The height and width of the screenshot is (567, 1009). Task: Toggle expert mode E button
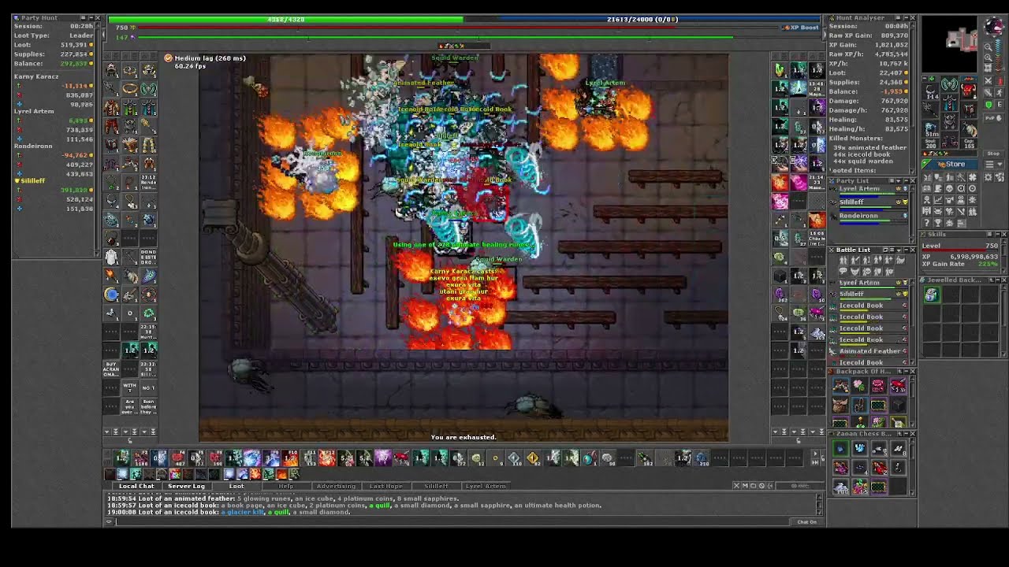pyautogui.click(x=1000, y=105)
